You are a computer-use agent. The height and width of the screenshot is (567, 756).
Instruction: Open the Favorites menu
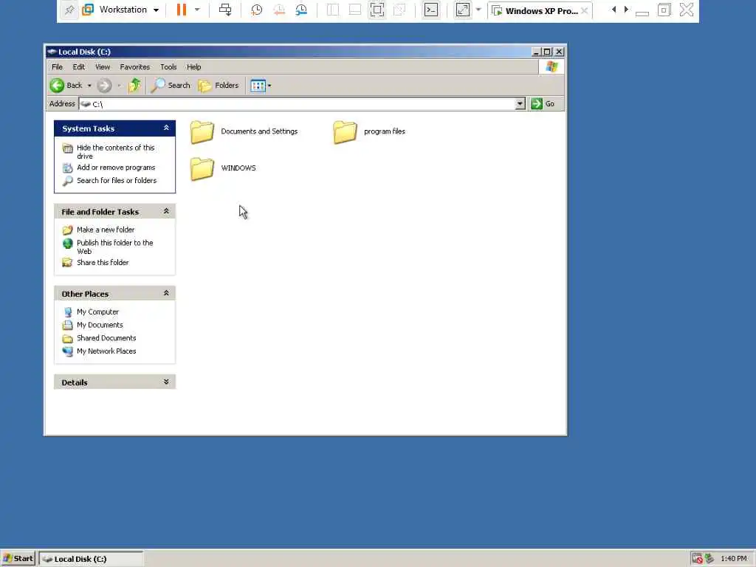(135, 67)
